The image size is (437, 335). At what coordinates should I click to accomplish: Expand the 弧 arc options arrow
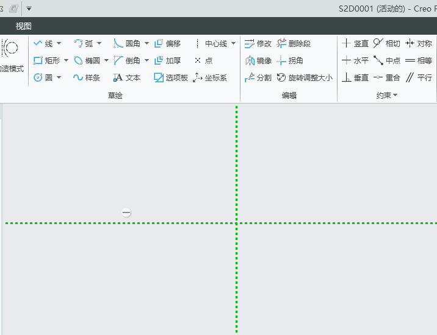pyautogui.click(x=99, y=43)
